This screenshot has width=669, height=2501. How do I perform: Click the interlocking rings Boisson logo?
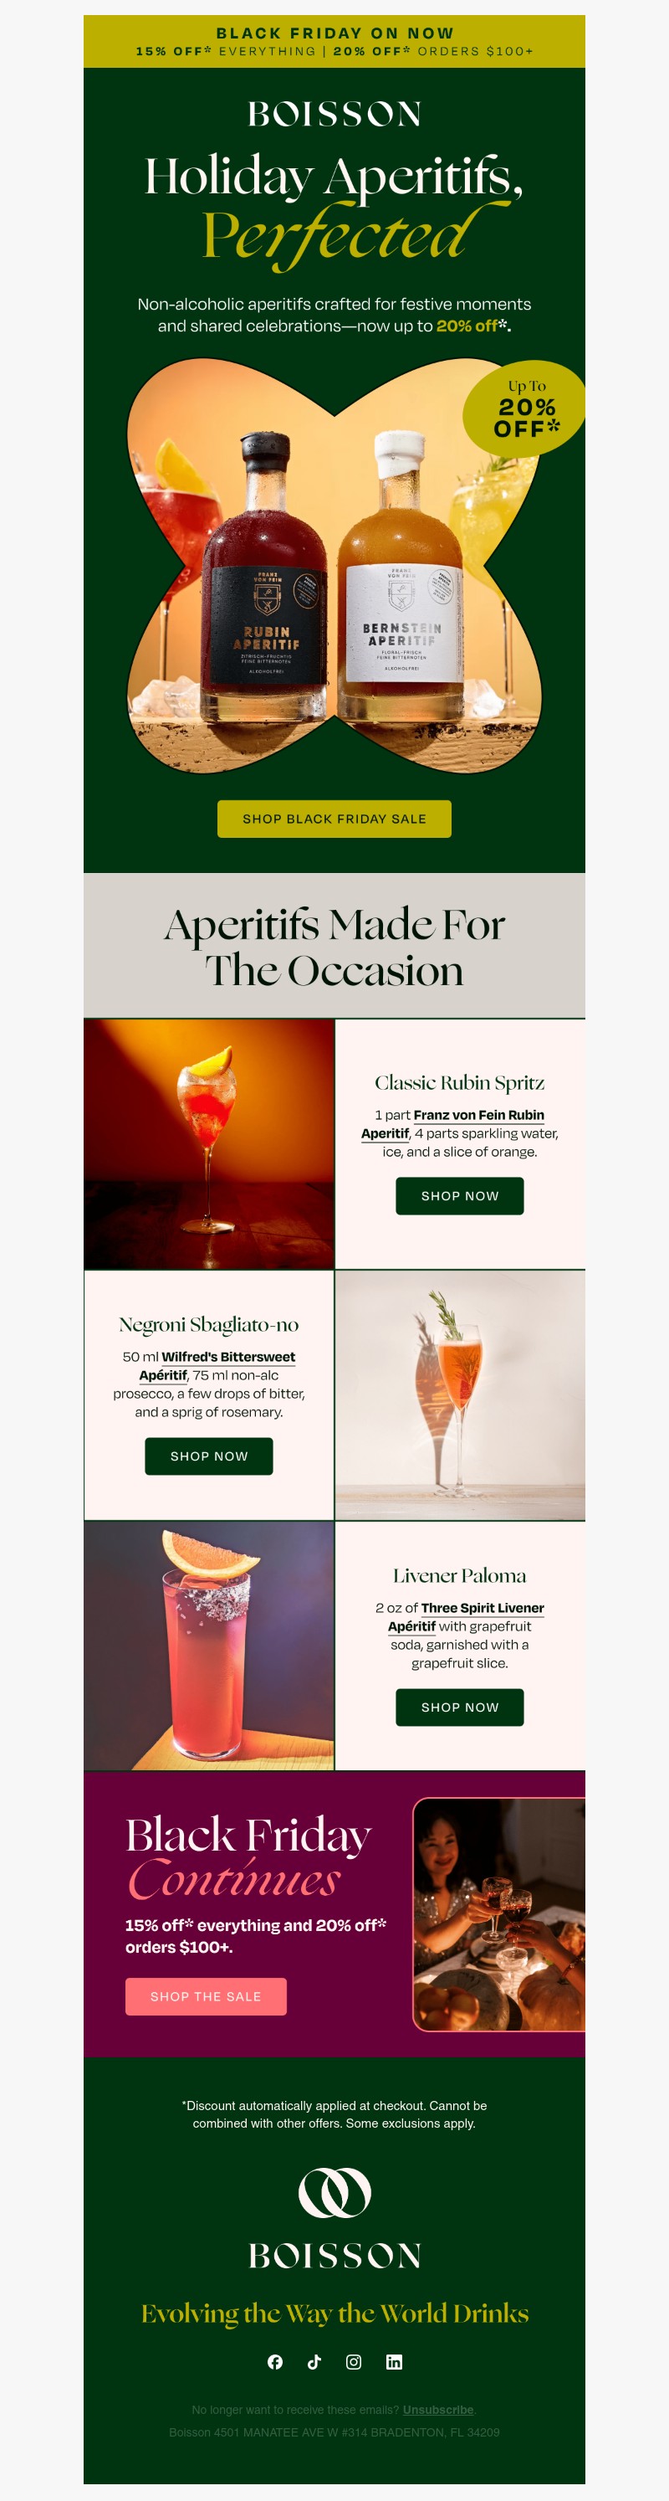[x=334, y=2192]
